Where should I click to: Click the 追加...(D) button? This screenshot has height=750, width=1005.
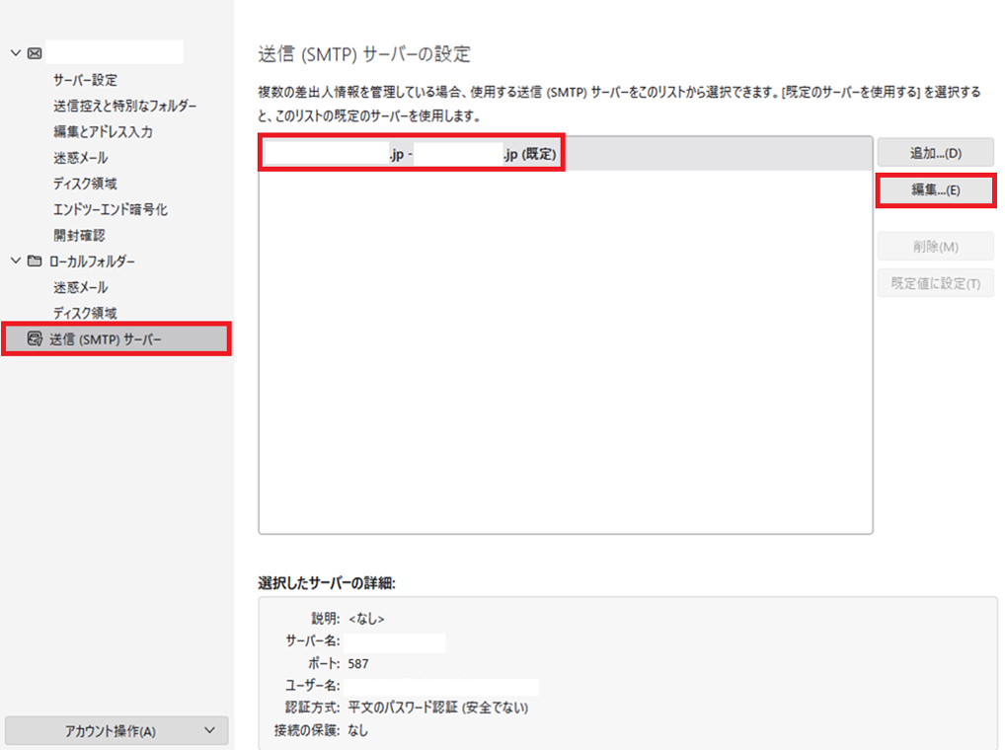935,153
